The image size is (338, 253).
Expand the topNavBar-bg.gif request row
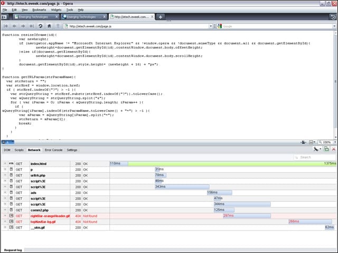[5, 221]
